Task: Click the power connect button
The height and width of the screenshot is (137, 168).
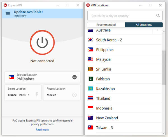Action: click(x=42, y=43)
